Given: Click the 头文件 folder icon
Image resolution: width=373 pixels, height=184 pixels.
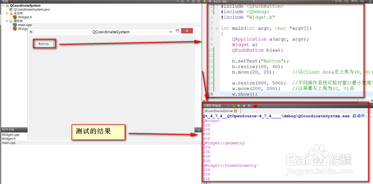Looking at the screenshot, I should [x=11, y=13].
